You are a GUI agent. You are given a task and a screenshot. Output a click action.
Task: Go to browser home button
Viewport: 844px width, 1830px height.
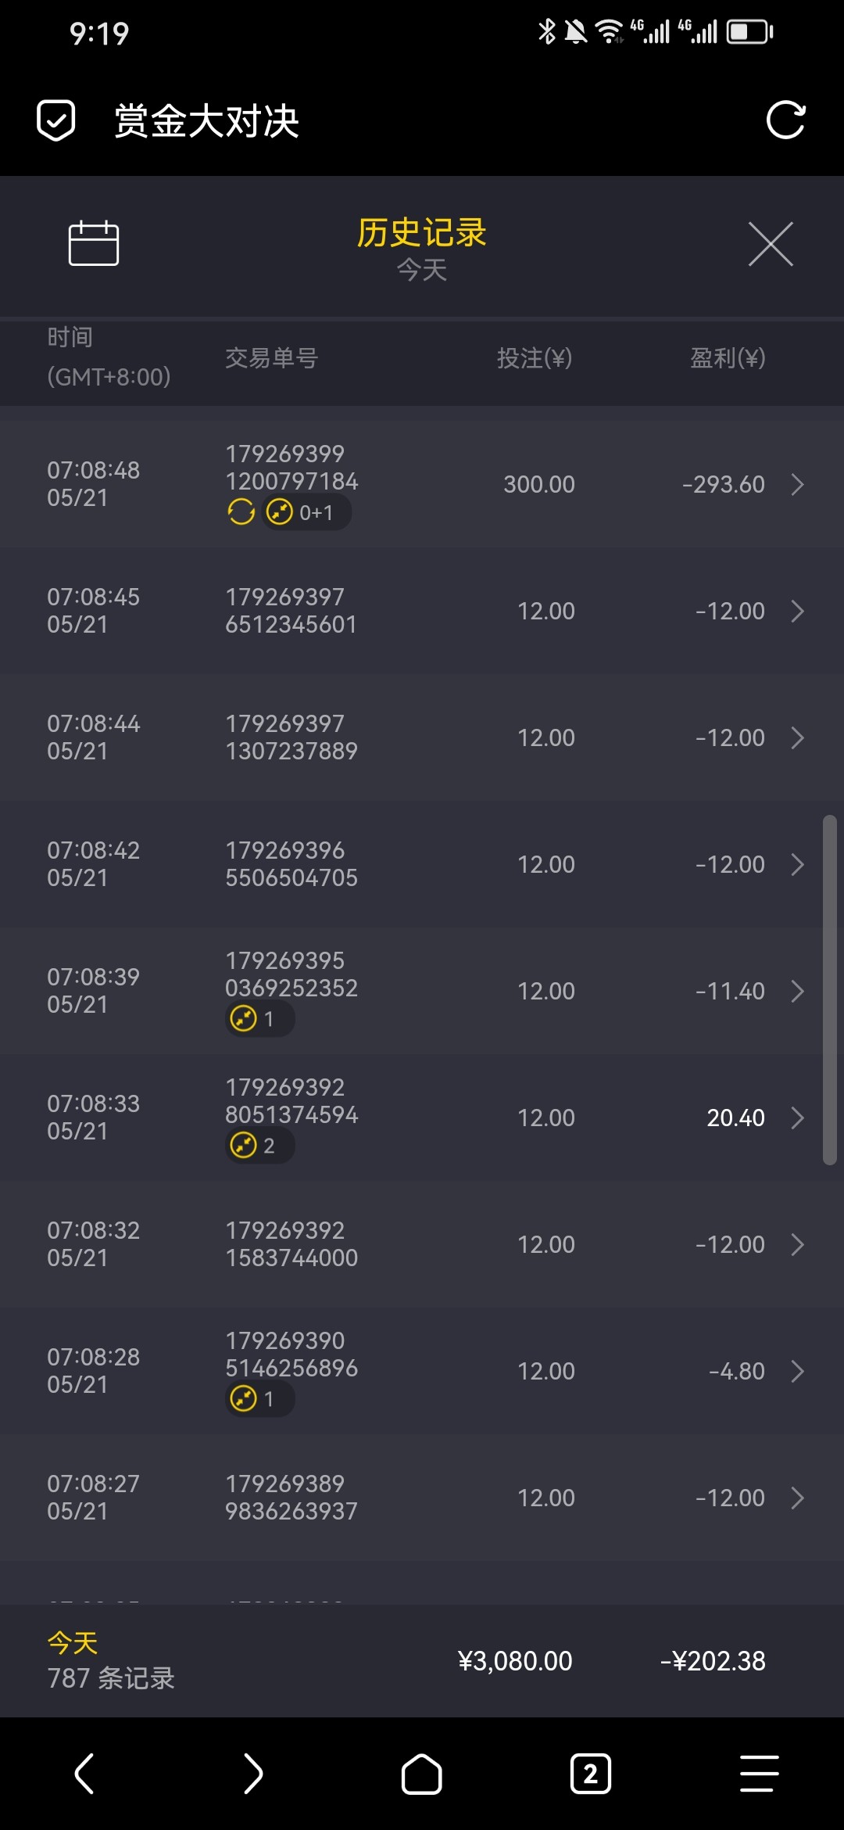[422, 1773]
